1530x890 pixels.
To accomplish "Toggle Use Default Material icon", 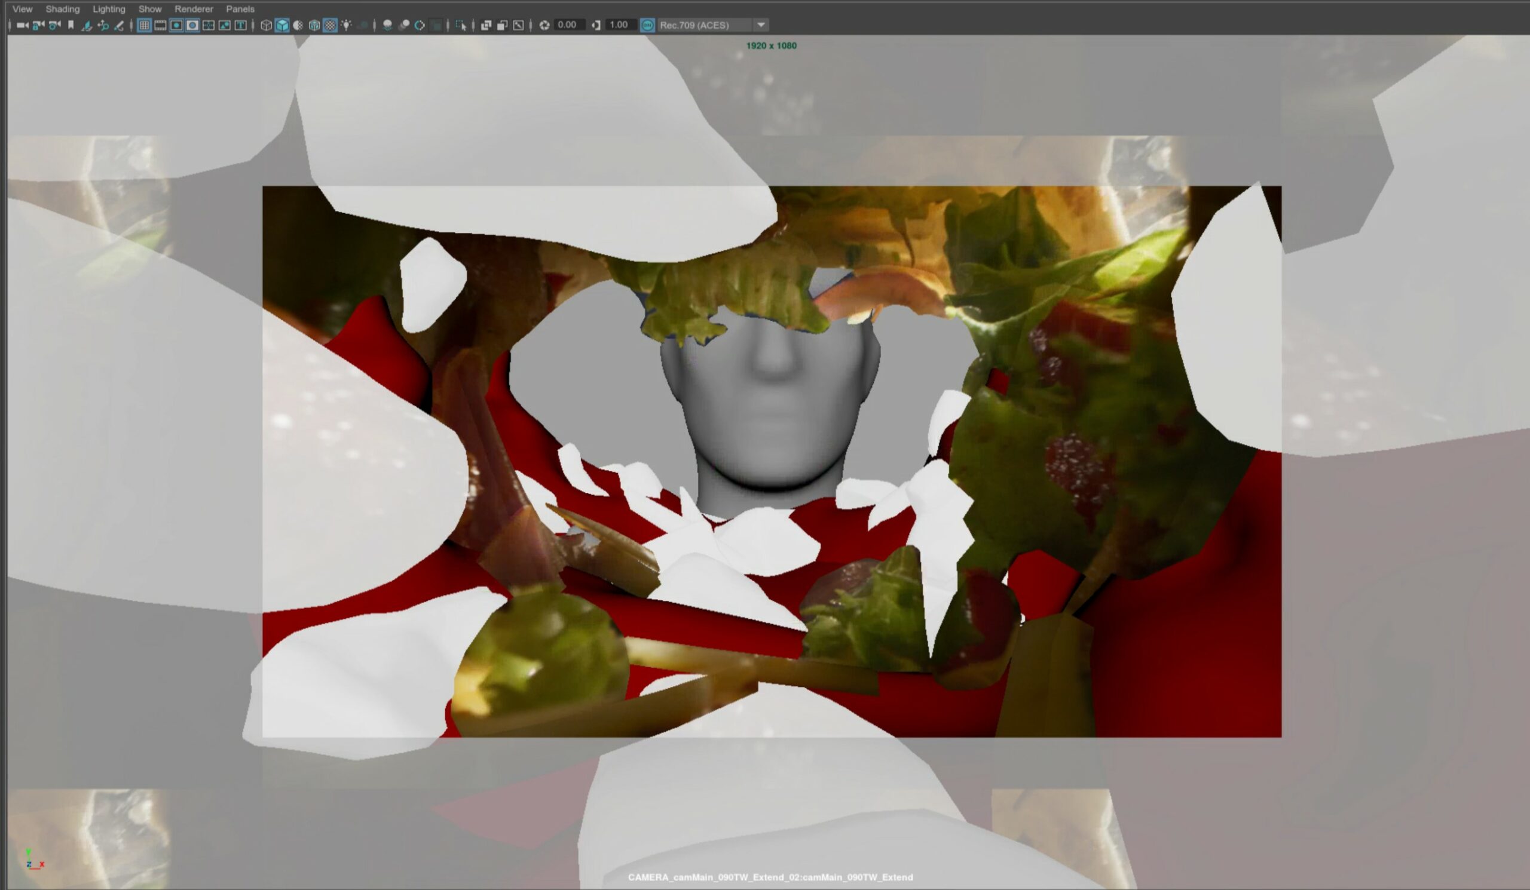I will (x=298, y=25).
